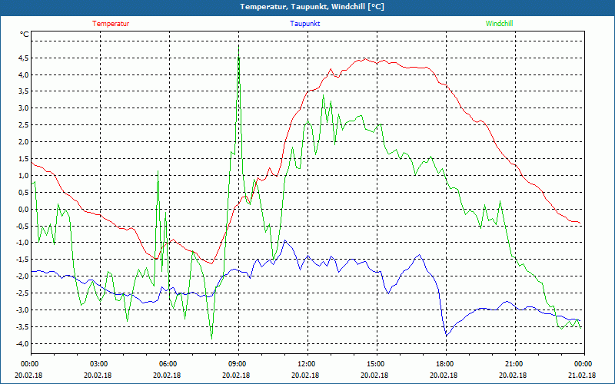Image resolution: width=615 pixels, height=384 pixels.
Task: Click the -0,5 y-axis value
Action: click(22, 226)
